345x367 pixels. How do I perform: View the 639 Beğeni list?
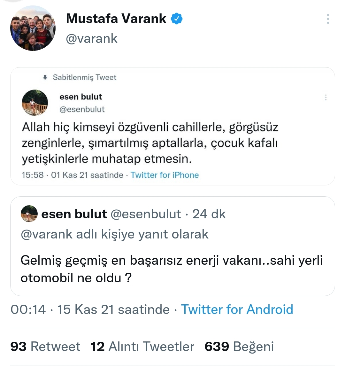click(x=239, y=347)
